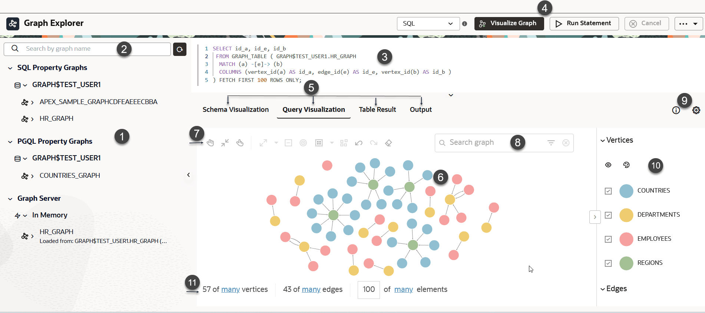This screenshot has height=313, width=705.
Task: Open the search graph filter icon
Action: [551, 143]
